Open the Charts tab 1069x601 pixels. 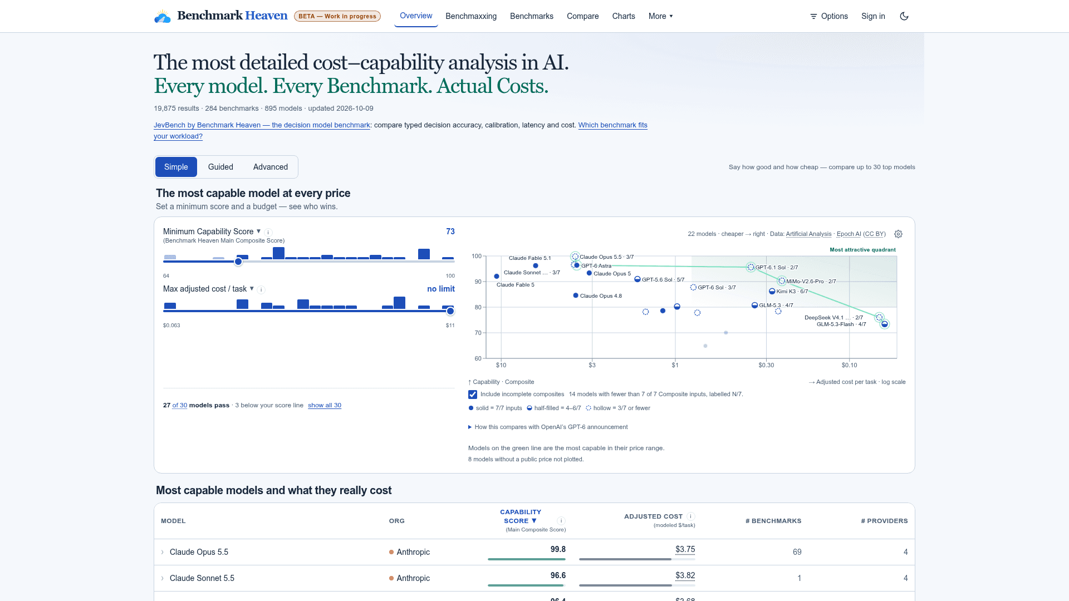(624, 16)
